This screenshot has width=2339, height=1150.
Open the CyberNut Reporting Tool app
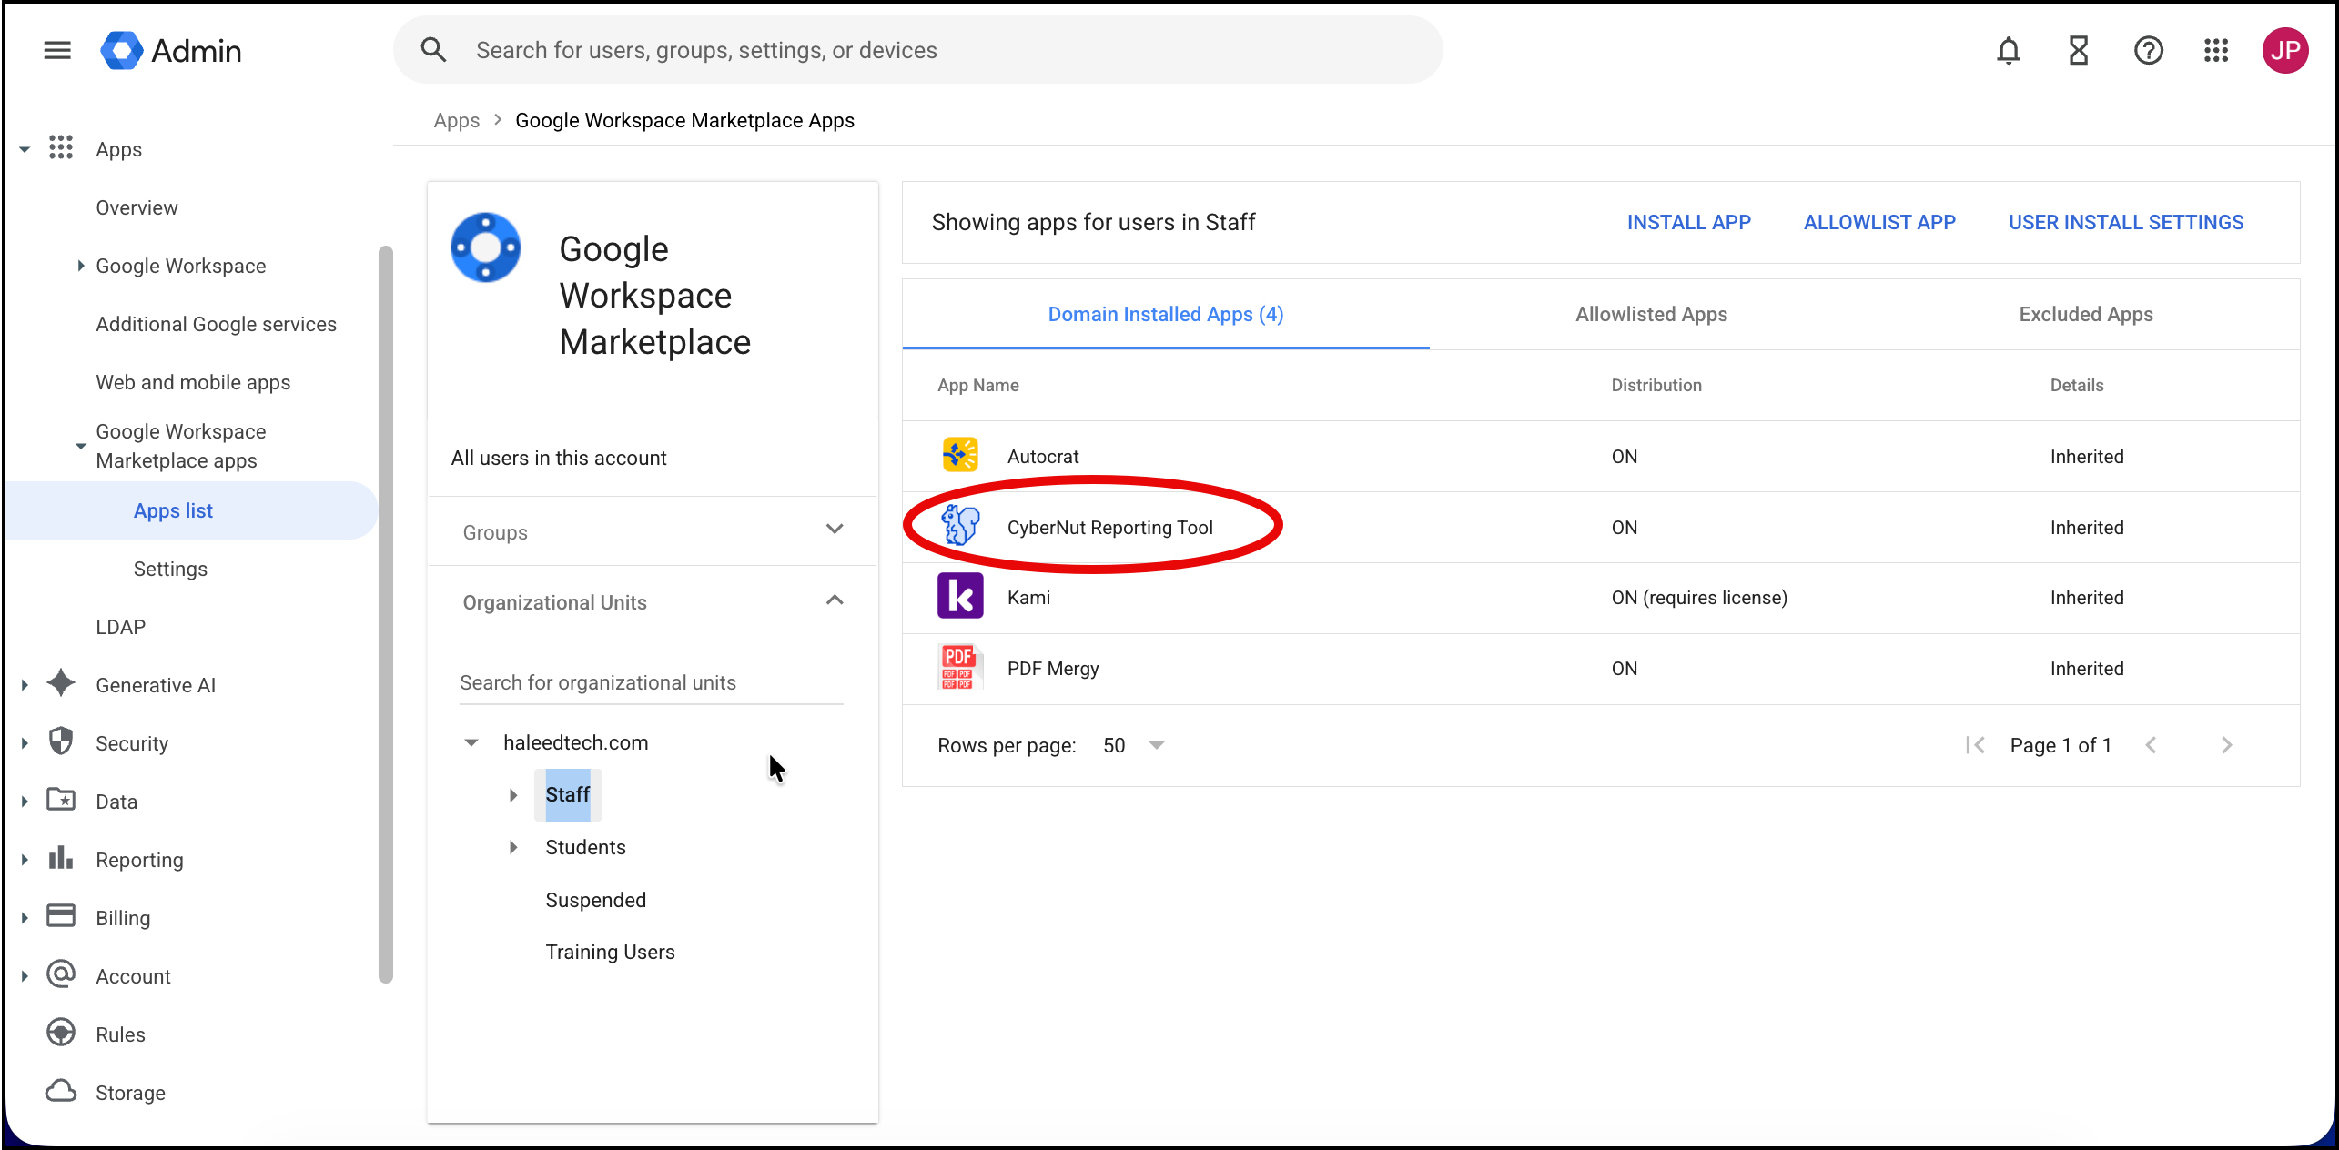(x=1110, y=528)
